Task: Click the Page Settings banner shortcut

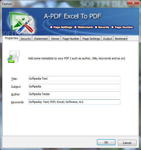Action: tap(61, 27)
